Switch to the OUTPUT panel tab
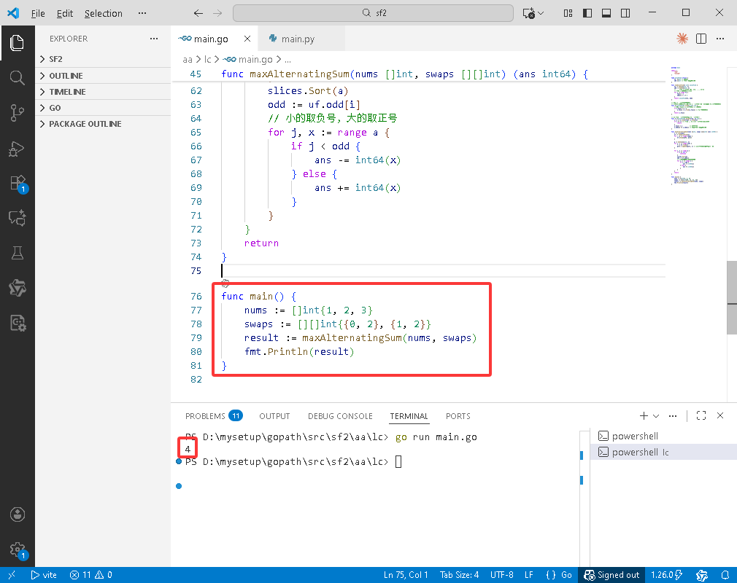This screenshot has height=583, width=737. (x=274, y=416)
